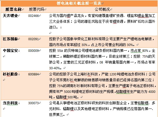Screen dimensions: 158x117
Task: Click stock code 000009
Action: (33, 51)
